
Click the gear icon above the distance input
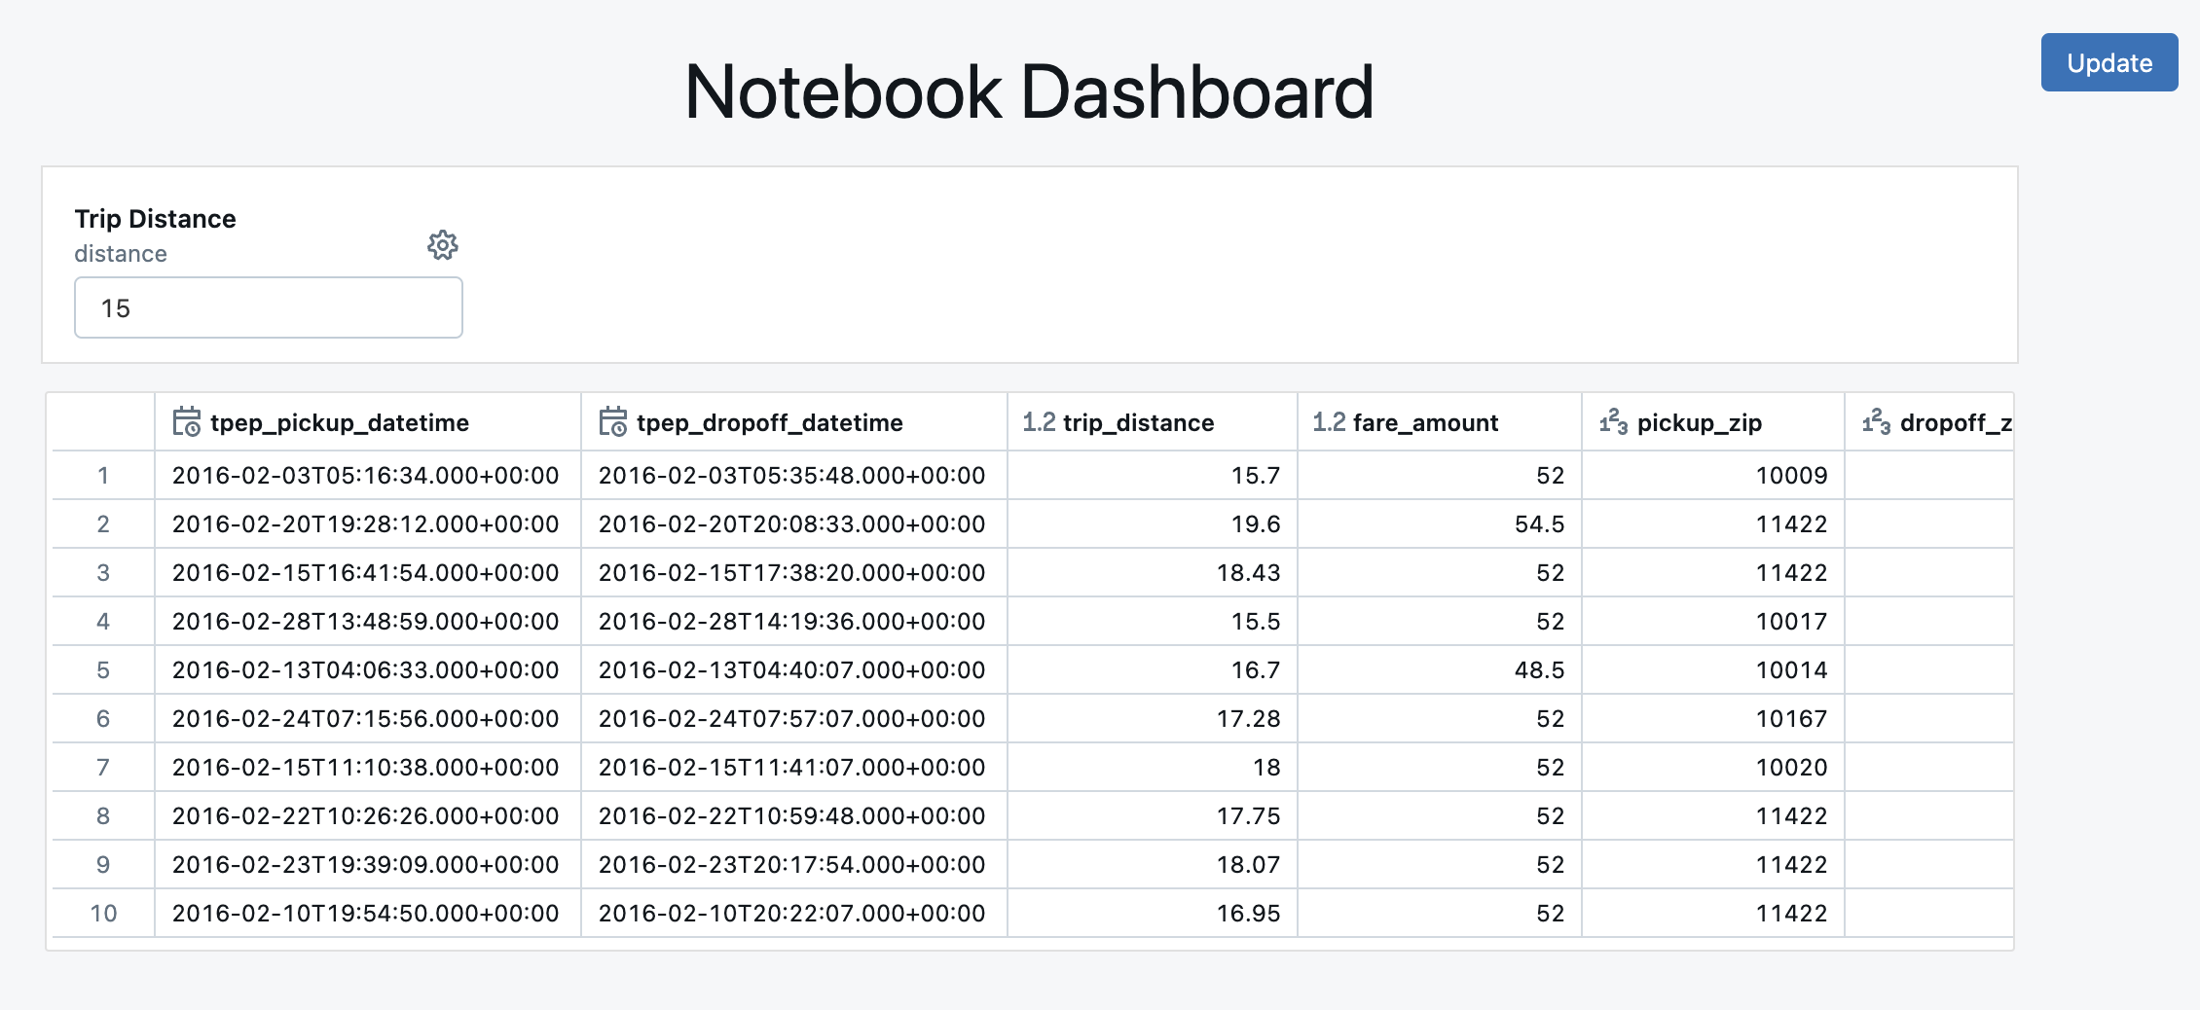(443, 246)
